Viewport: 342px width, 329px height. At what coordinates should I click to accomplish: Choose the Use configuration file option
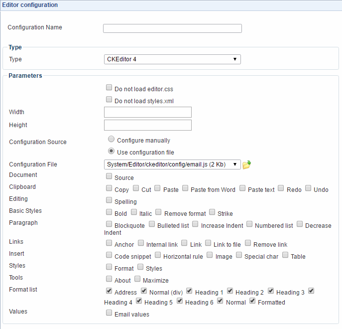(x=112, y=151)
